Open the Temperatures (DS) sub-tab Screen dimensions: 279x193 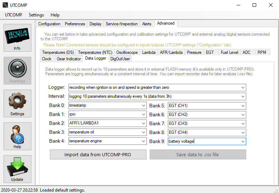click(x=58, y=52)
